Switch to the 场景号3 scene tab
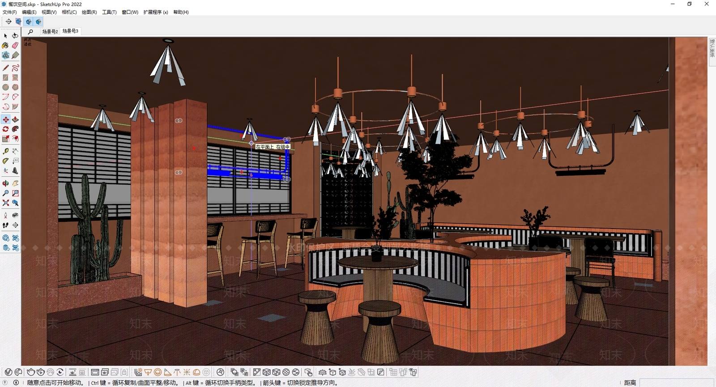 coord(70,31)
